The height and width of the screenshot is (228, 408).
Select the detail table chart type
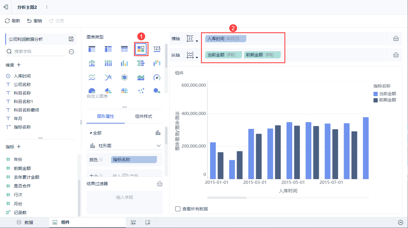124,49
